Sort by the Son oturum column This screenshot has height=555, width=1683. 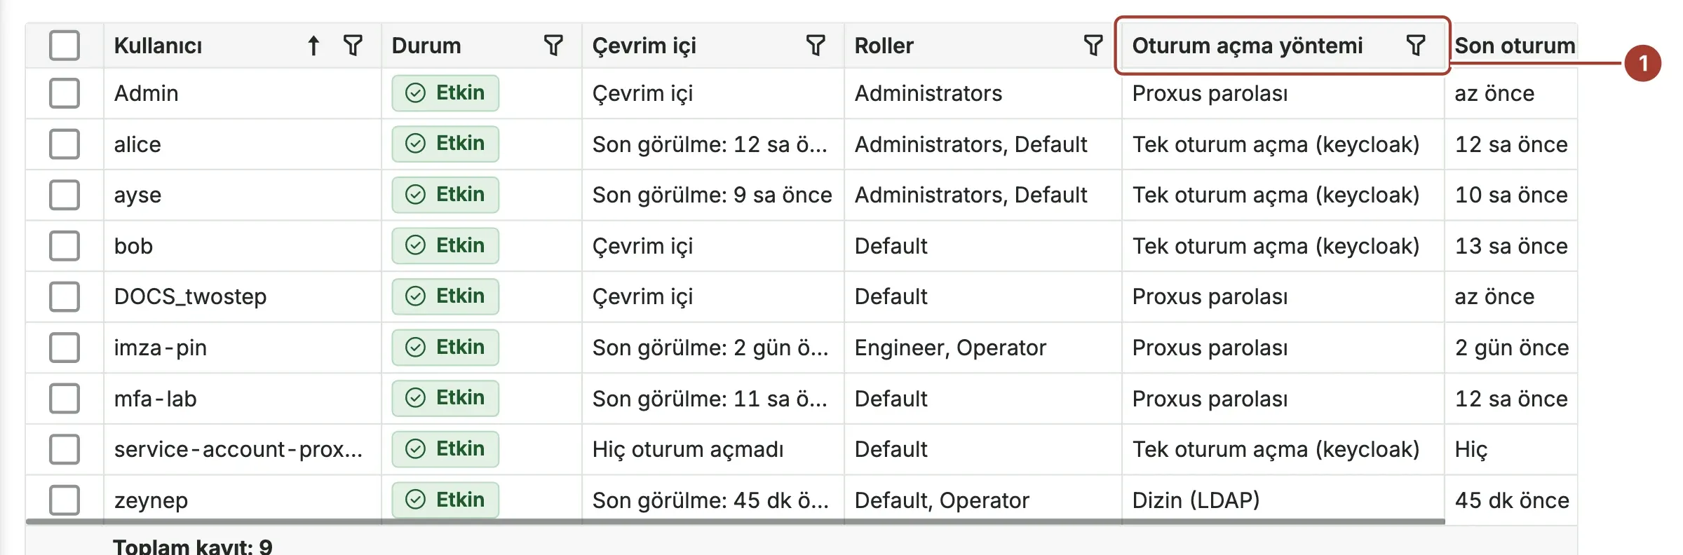pyautogui.click(x=1515, y=46)
